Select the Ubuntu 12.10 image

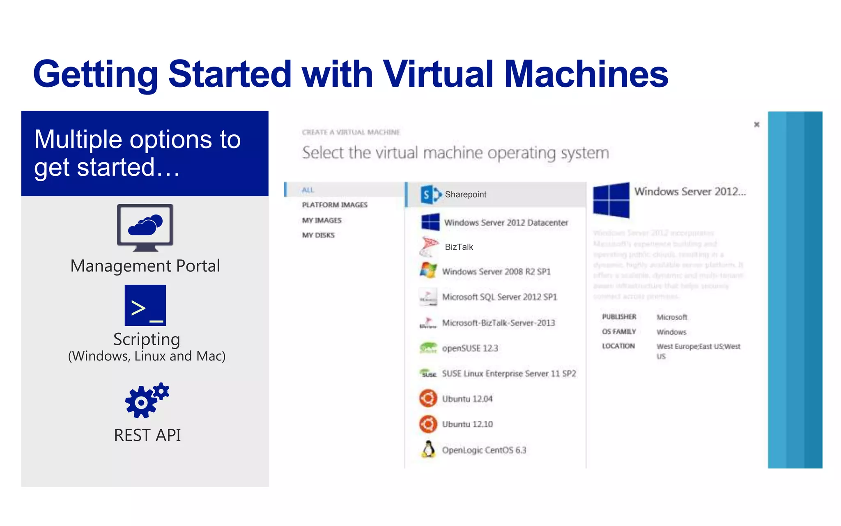[x=467, y=424]
